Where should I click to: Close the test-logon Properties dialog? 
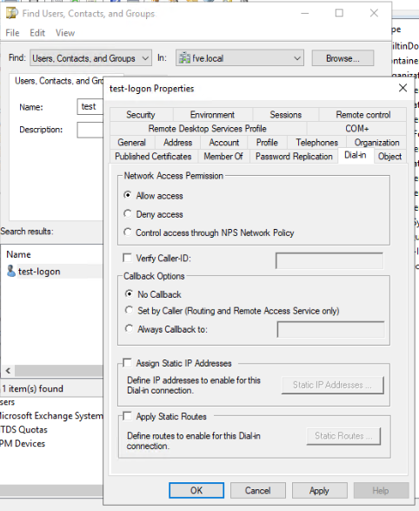coord(402,88)
